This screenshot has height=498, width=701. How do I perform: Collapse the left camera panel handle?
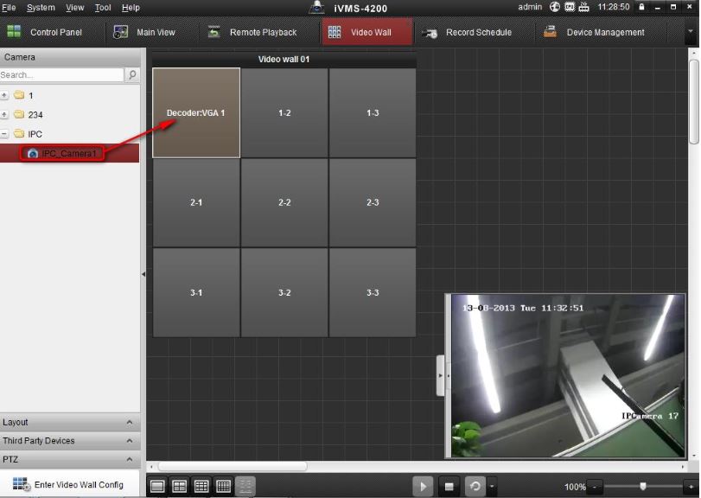coord(143,274)
